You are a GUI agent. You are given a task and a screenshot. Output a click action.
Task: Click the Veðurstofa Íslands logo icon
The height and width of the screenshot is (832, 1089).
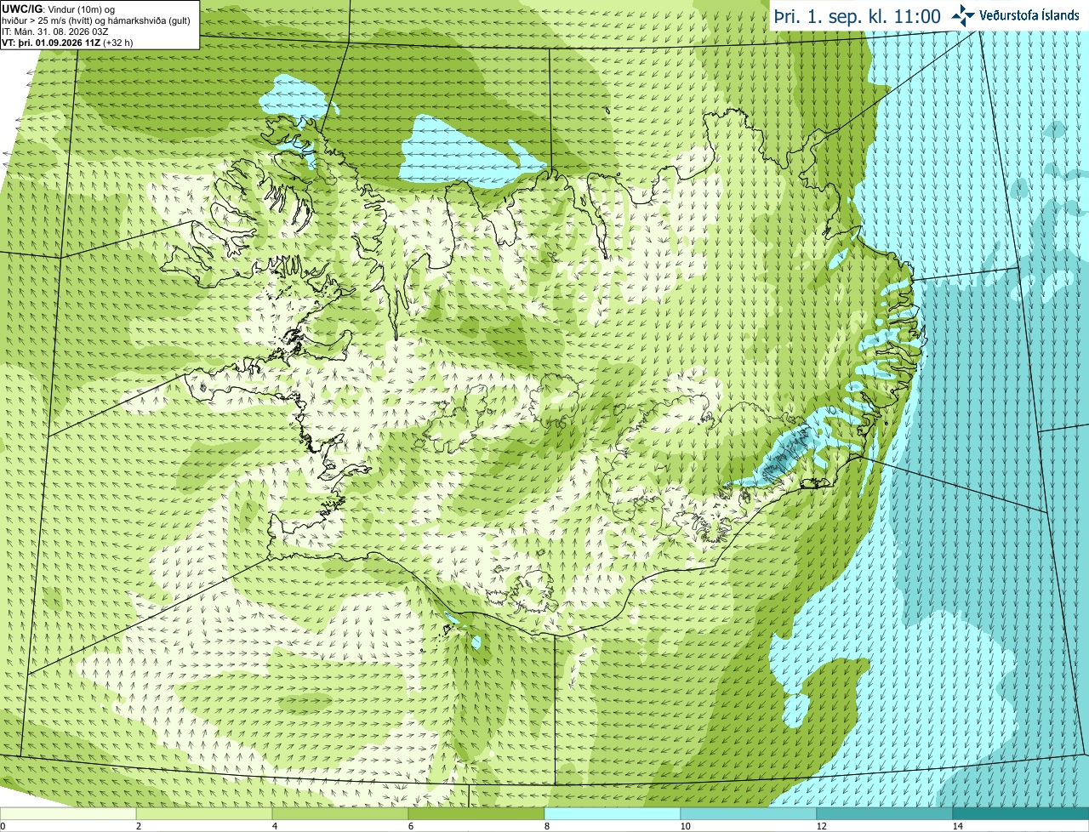(x=963, y=15)
